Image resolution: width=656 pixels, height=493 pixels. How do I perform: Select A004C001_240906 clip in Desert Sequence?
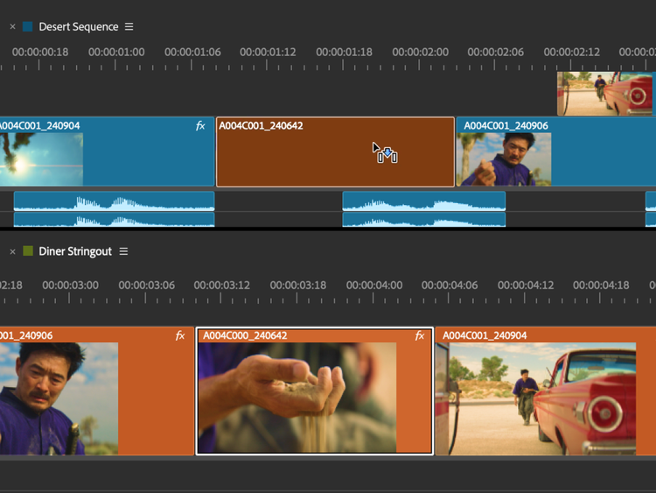coord(556,152)
